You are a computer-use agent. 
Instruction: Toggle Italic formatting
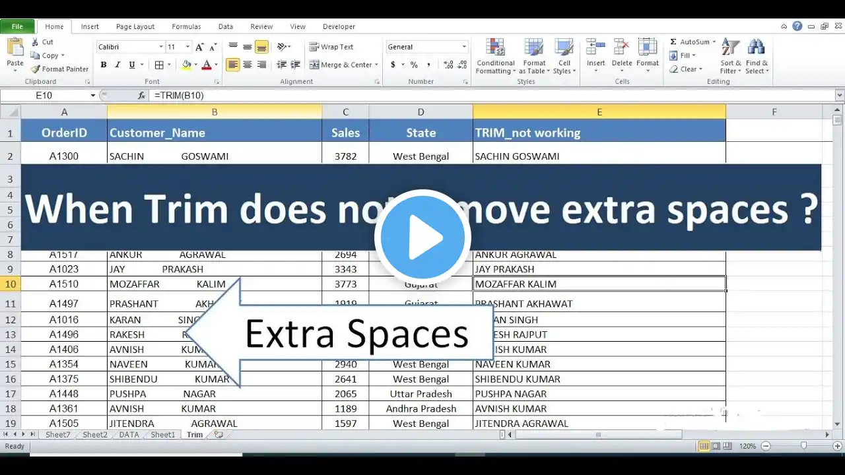pos(118,65)
